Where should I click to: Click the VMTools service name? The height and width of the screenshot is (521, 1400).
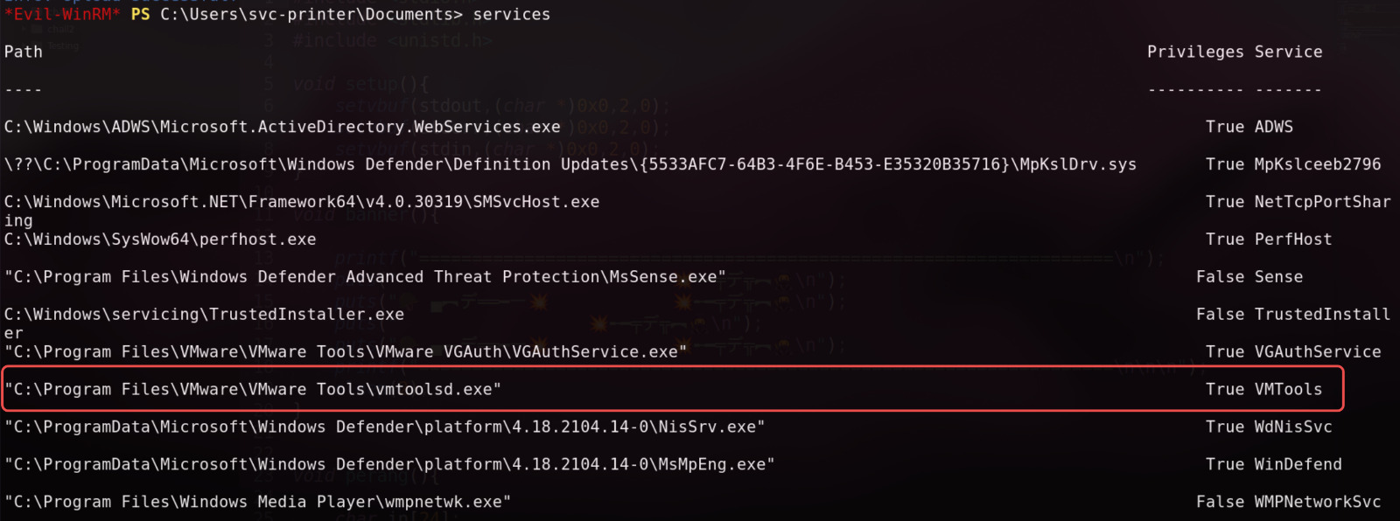pos(1289,390)
